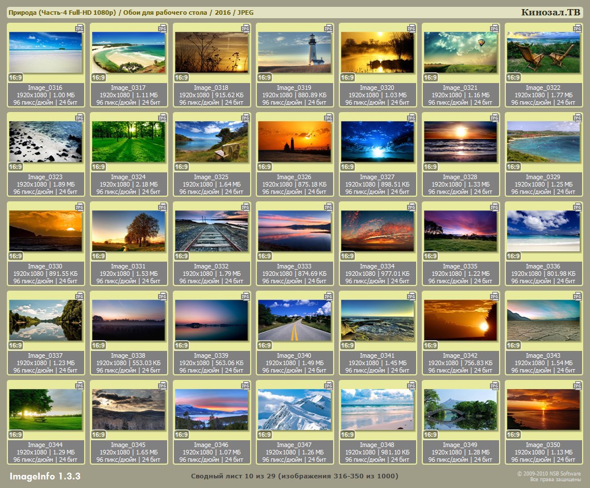Select the JPG format icon above Image_0322
This screenshot has width=590, height=488.
tap(577, 28)
